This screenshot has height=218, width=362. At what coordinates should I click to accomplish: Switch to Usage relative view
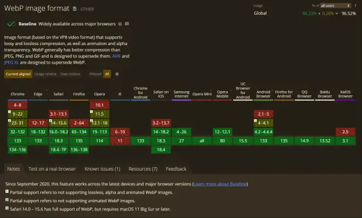[x=45, y=74]
